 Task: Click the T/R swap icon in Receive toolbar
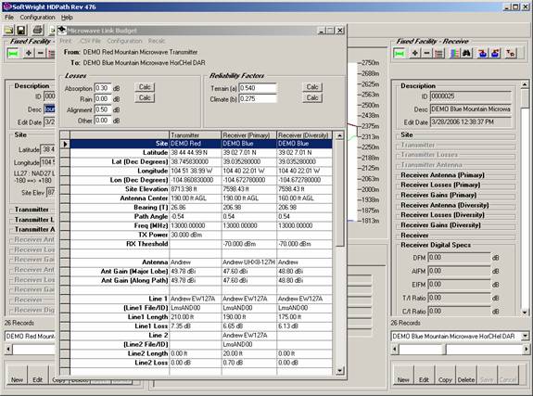click(x=510, y=53)
